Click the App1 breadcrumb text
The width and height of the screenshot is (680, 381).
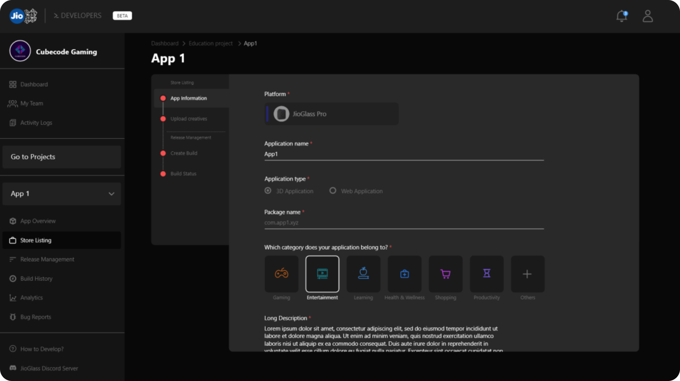click(250, 43)
